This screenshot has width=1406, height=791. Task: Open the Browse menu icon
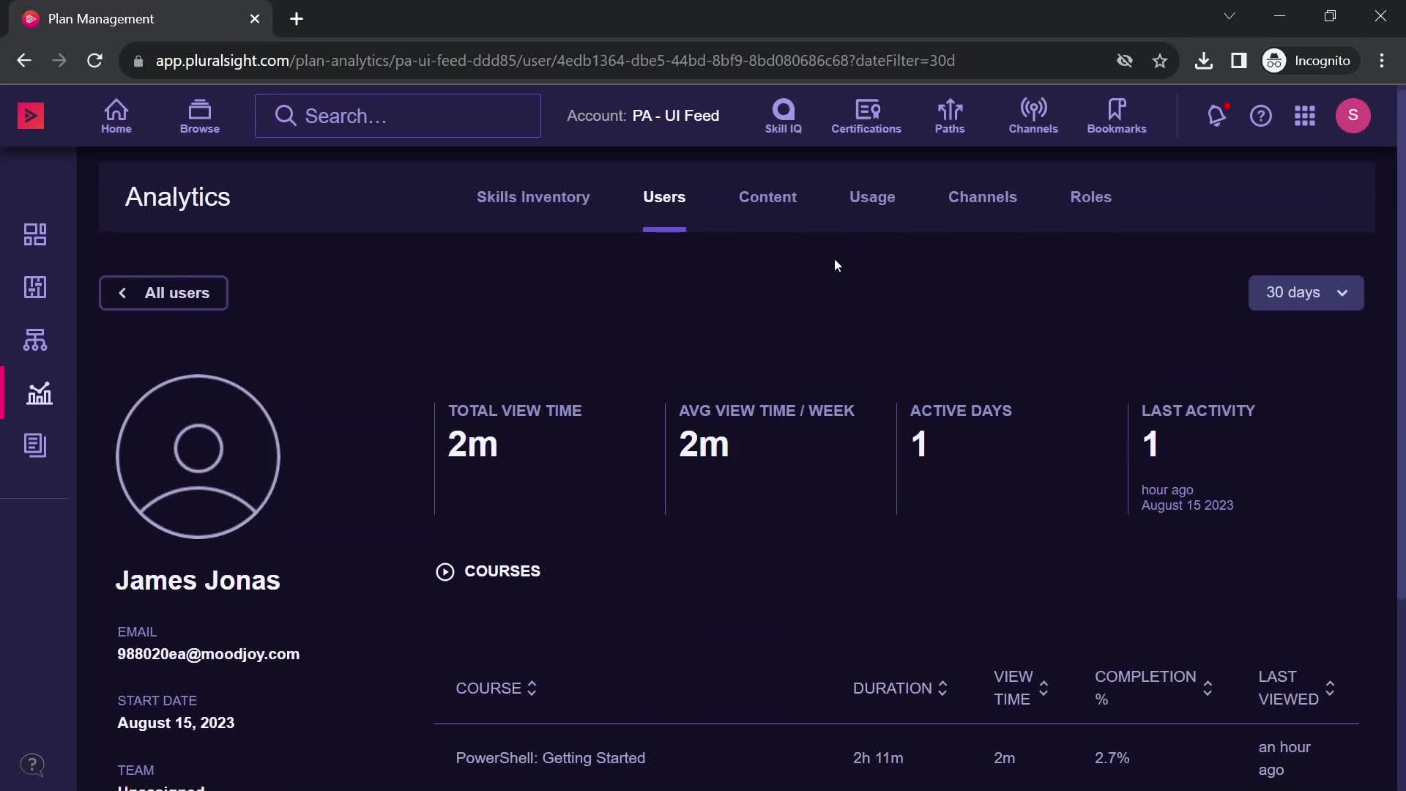pos(200,116)
